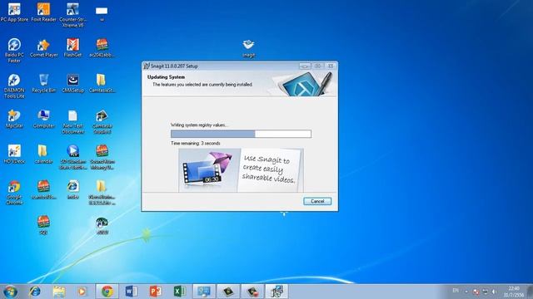Open Microsoft Word from the taskbar
The width and height of the screenshot is (533, 299).
pos(132,292)
